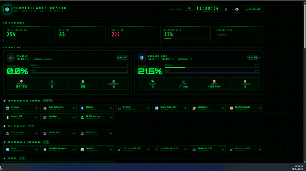Screen dimensions: 306x171
Task: Click the Odroid C2 WIFI device card
Action: (245, 150)
